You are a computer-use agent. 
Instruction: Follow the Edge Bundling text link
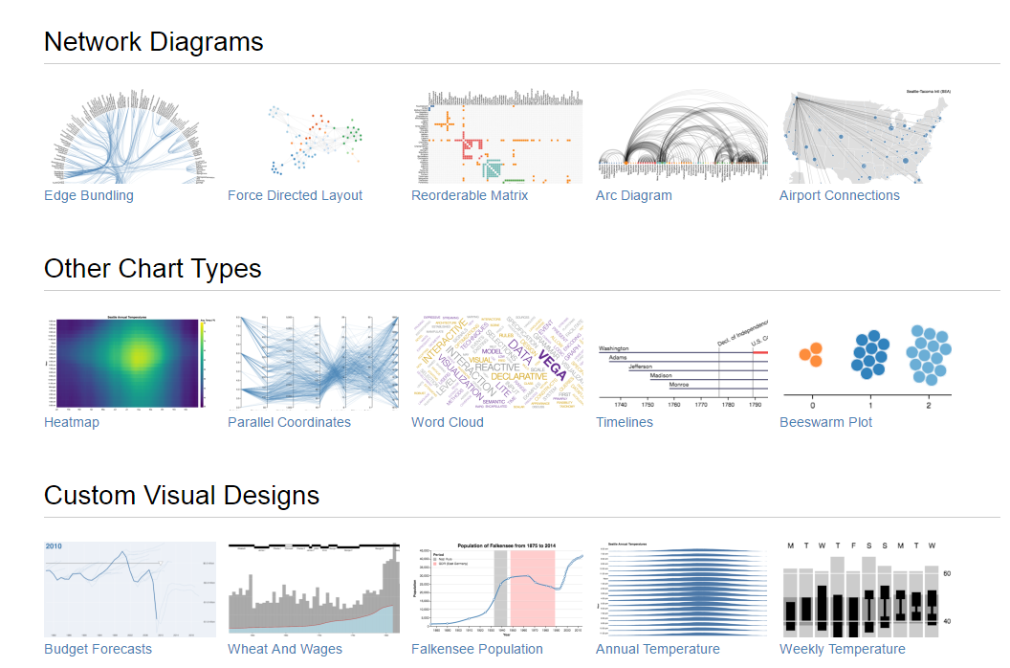click(89, 195)
